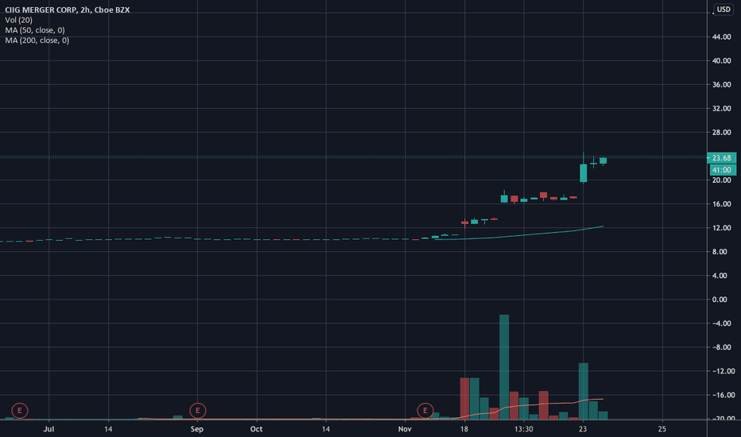Click the 25 date label on time axis
The image size is (741, 437).
(662, 429)
